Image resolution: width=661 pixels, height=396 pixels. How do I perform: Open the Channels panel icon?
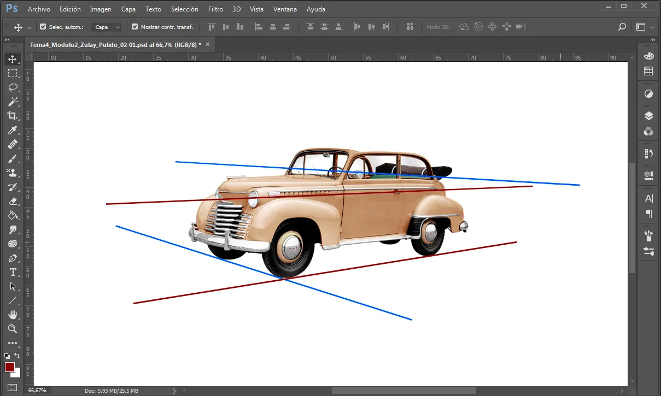(x=649, y=131)
